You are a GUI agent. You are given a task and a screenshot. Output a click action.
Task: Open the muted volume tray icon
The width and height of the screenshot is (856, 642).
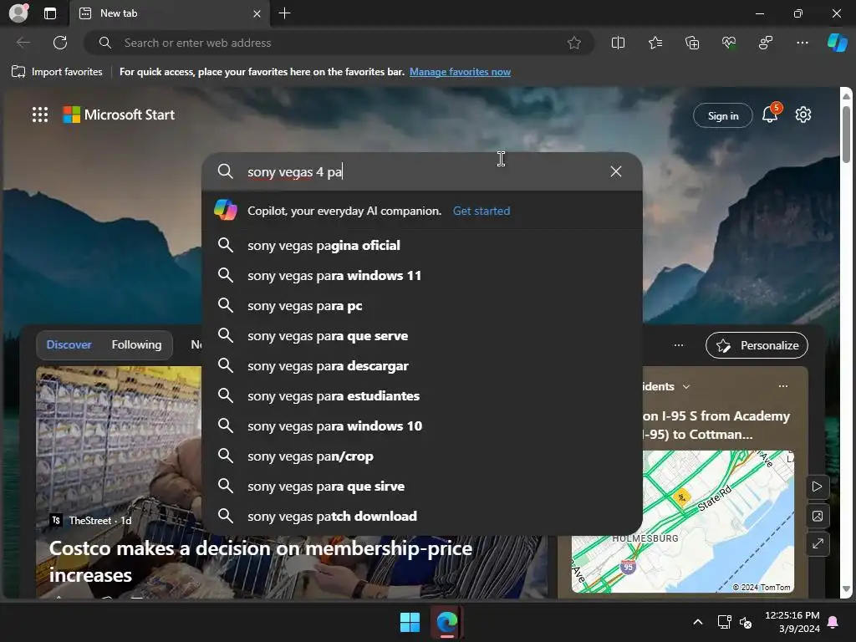coord(746,622)
